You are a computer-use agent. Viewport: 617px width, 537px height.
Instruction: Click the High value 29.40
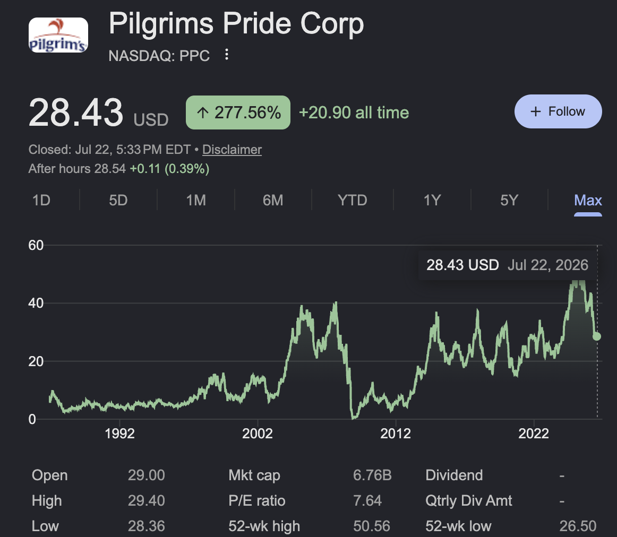(147, 500)
